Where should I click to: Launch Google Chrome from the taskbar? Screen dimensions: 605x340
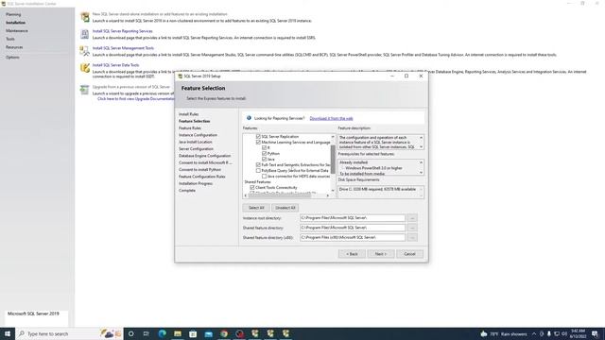click(x=224, y=333)
